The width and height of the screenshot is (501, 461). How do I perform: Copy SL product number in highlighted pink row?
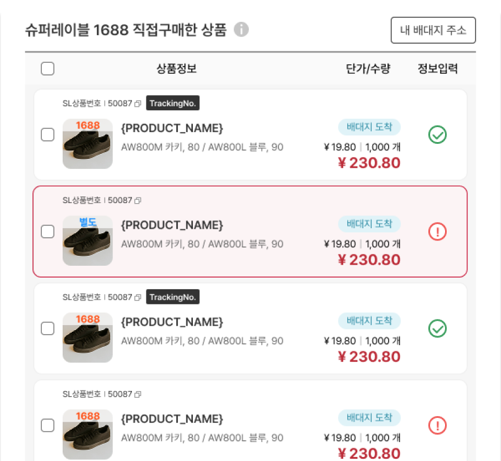pyautogui.click(x=138, y=200)
